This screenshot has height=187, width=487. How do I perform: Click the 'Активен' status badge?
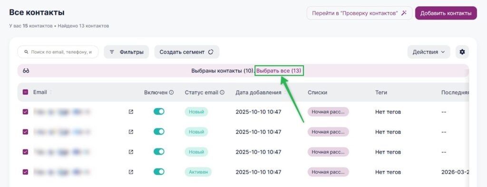point(198,172)
